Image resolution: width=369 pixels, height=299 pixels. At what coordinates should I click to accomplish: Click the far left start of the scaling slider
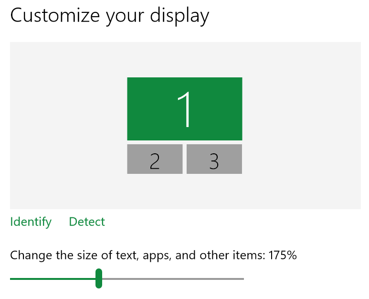click(x=11, y=279)
